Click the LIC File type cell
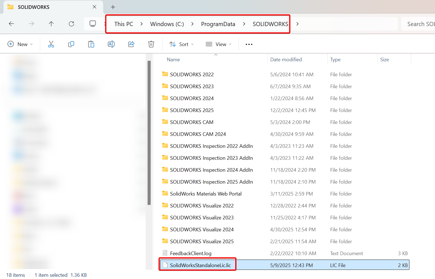 (x=338, y=265)
